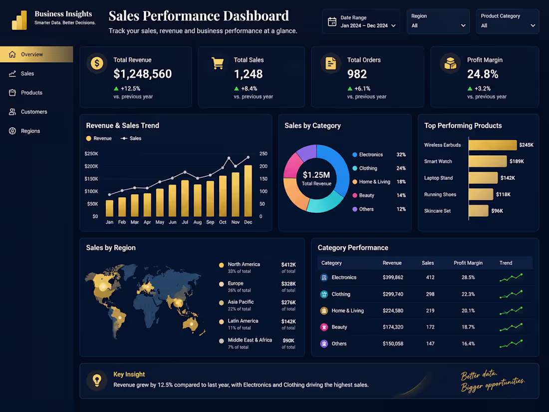Toggle the Sales series in trend legend

pos(131,138)
